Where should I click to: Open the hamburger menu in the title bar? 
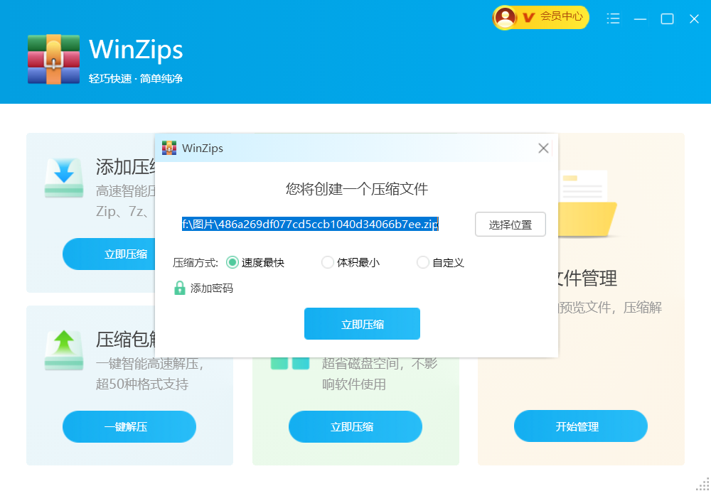(612, 18)
